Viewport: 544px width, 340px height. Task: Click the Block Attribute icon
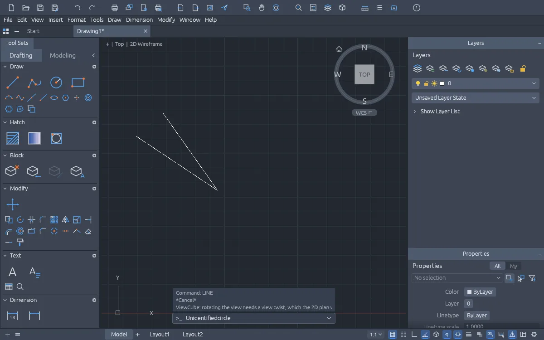(78, 171)
